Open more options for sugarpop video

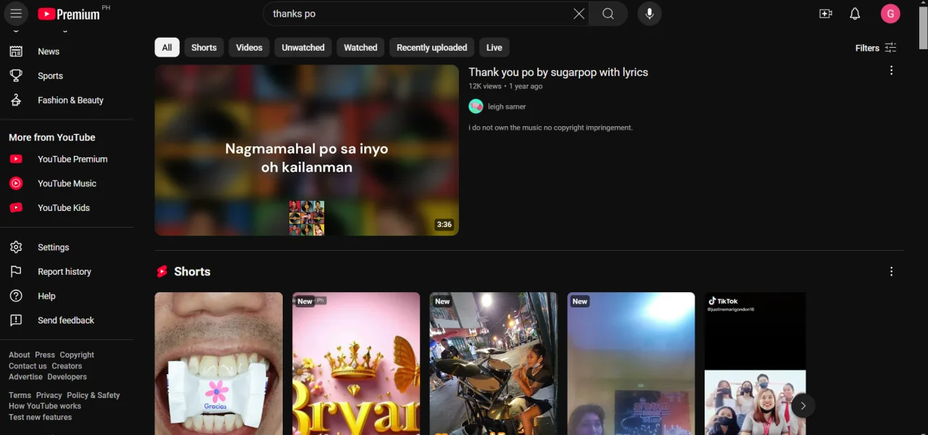(891, 70)
